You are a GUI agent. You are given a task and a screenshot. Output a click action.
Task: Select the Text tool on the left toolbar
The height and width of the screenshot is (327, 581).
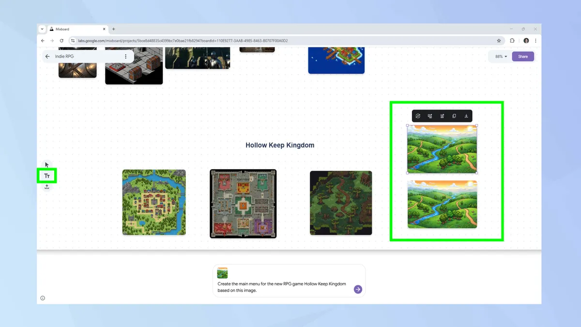pos(46,175)
